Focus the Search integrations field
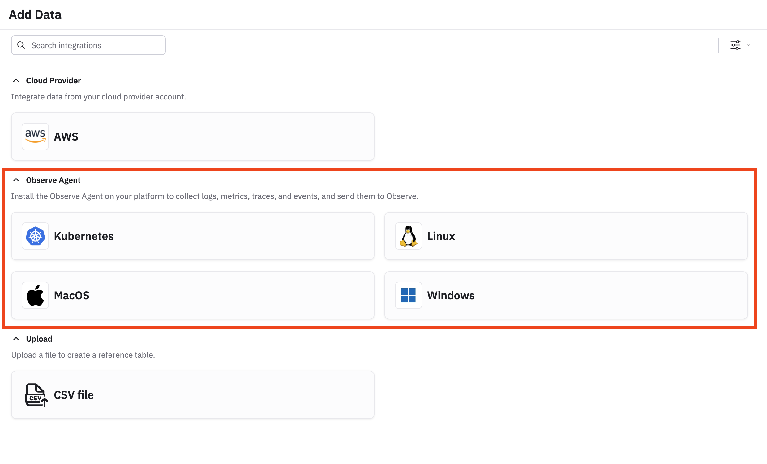This screenshot has width=767, height=464. [93, 45]
